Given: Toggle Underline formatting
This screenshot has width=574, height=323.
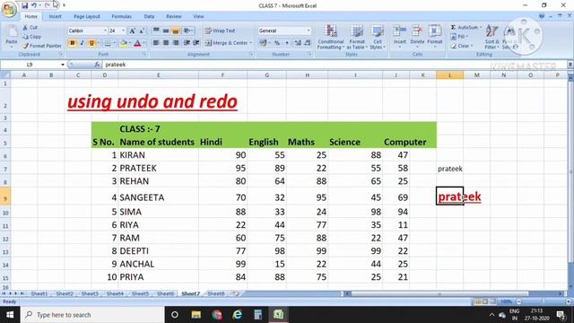Looking at the screenshot, I should (91, 43).
